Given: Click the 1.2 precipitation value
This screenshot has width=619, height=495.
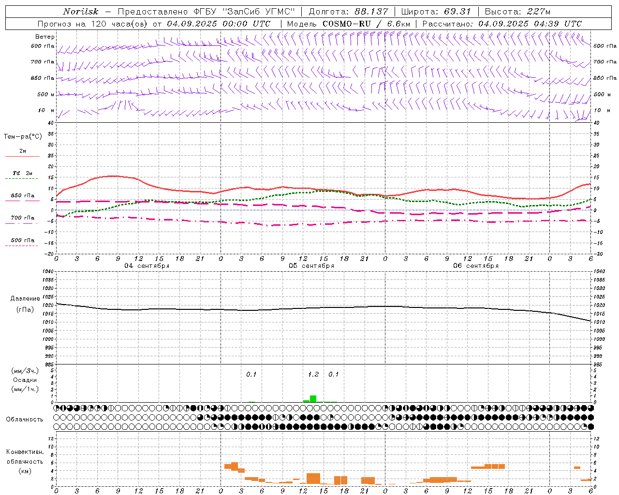Looking at the screenshot, I should coord(313,375).
